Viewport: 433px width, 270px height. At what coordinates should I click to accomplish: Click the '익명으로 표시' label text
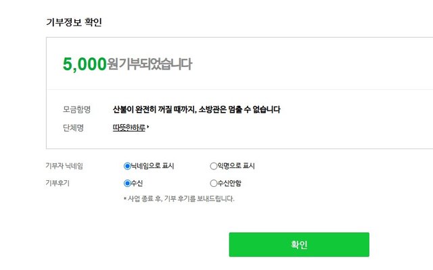(236, 166)
